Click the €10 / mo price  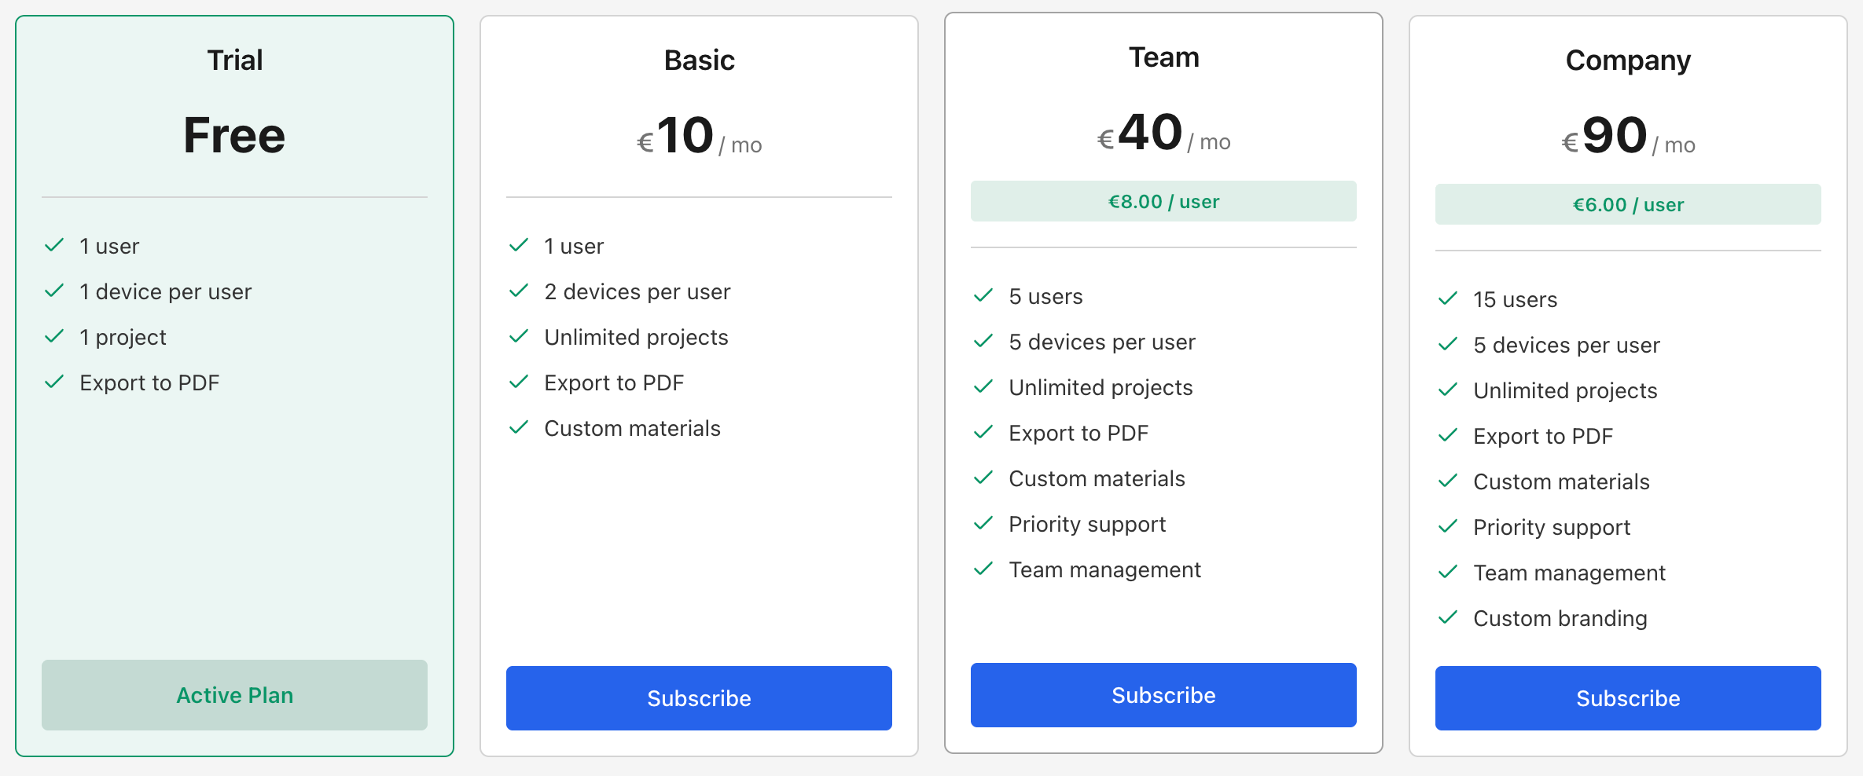click(x=699, y=135)
